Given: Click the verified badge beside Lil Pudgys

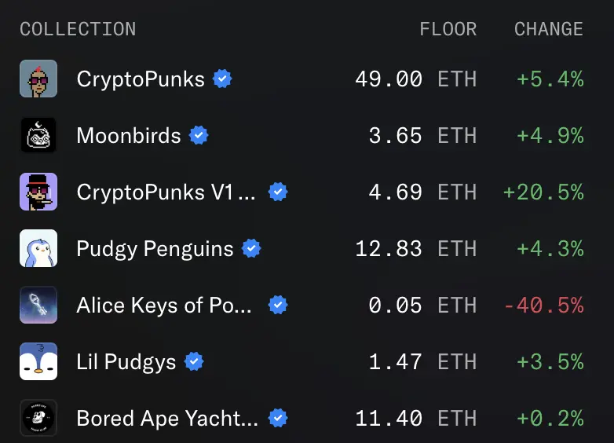Looking at the screenshot, I should pyautogui.click(x=194, y=361).
